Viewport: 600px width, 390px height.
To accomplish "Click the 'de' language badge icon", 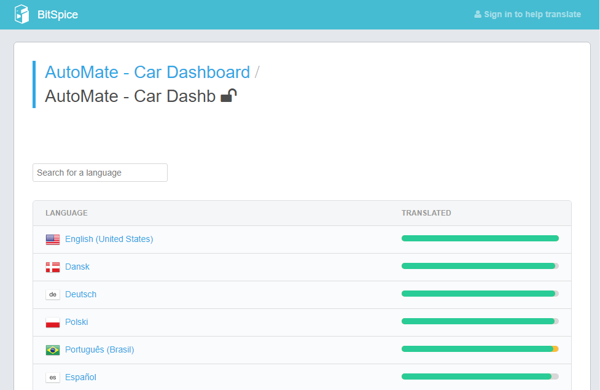I will tap(53, 295).
